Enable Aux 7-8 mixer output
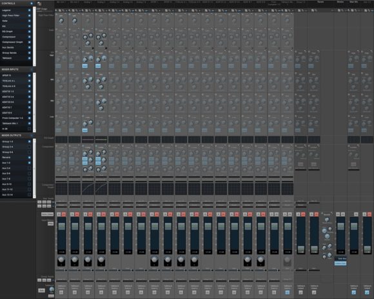 29,179
